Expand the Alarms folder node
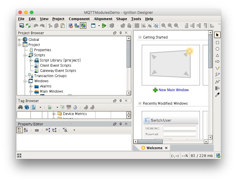The width and height of the screenshot is (237, 182). click(31, 86)
